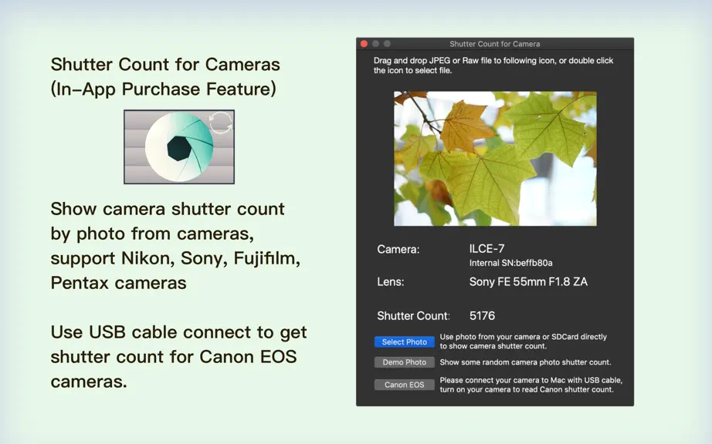This screenshot has height=444, width=712.
Task: Close the Shutter Count for Camera window
Action: coord(364,44)
